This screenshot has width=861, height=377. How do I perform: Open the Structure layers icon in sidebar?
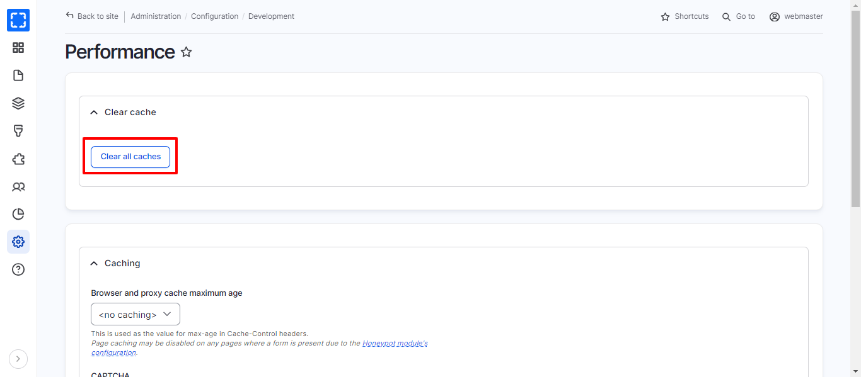pyautogui.click(x=18, y=103)
